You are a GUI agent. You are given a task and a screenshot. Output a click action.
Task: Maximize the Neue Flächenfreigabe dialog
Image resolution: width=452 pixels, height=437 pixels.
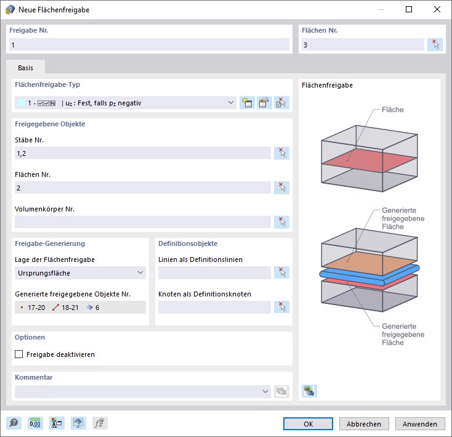pos(409,9)
